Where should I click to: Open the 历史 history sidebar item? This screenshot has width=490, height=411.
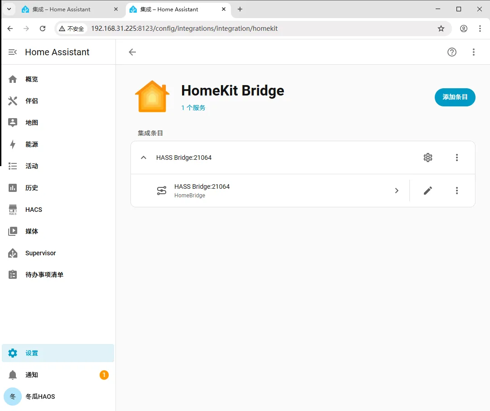click(58, 188)
